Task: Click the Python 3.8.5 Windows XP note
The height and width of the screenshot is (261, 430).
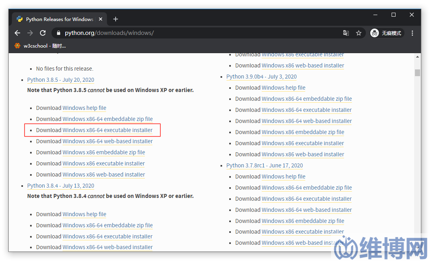Action: (110, 90)
